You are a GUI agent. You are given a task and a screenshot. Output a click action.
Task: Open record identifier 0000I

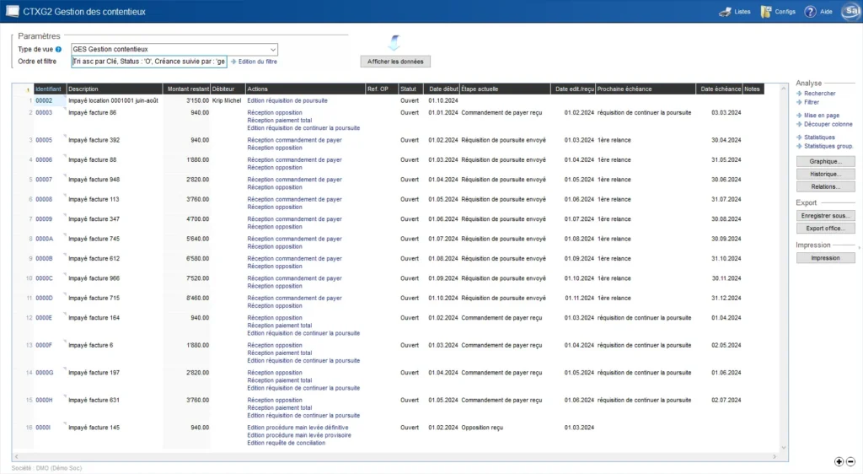point(43,428)
